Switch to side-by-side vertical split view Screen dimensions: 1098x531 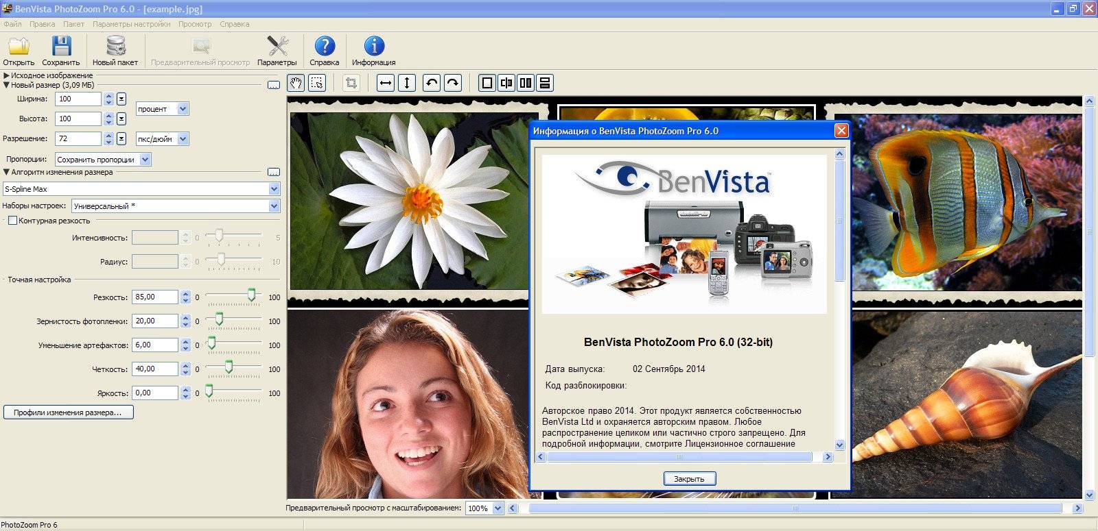point(526,83)
